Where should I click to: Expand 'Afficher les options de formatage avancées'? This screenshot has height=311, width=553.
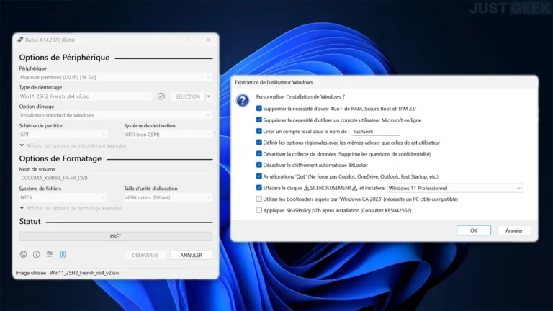click(71, 208)
